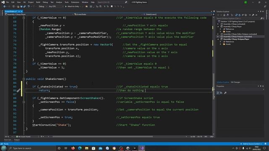Click the Attach to Unity button
269x151 pixels.
pyautogui.click(x=72, y=7)
